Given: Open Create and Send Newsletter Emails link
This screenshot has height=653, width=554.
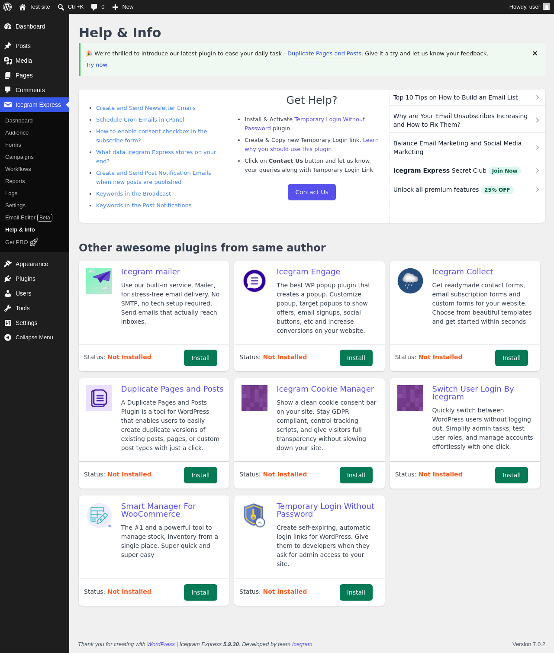Looking at the screenshot, I should tap(146, 108).
